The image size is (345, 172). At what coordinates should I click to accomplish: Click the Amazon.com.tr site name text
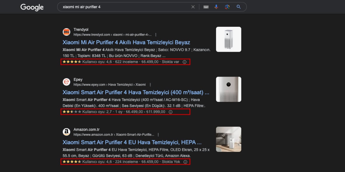[86, 130]
